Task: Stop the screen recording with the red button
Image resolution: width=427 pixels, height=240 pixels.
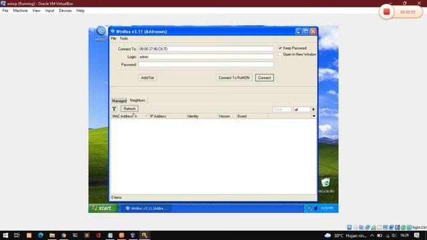Action: click(x=386, y=12)
